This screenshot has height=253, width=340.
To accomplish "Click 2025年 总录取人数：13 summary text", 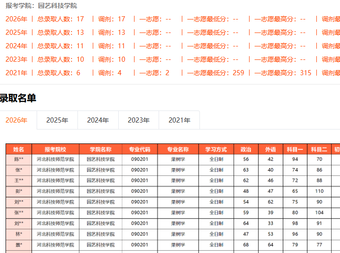I will coord(45,32).
